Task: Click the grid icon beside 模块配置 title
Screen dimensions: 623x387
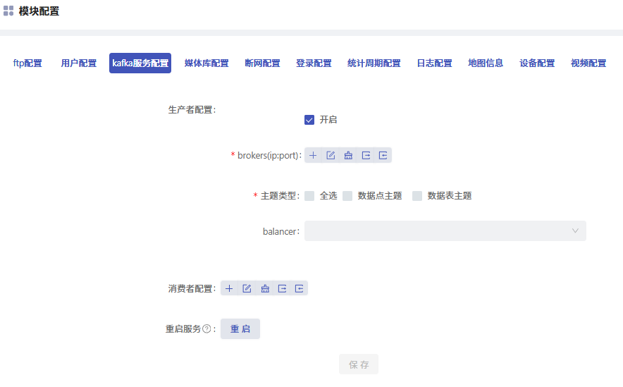Action: pos(8,11)
